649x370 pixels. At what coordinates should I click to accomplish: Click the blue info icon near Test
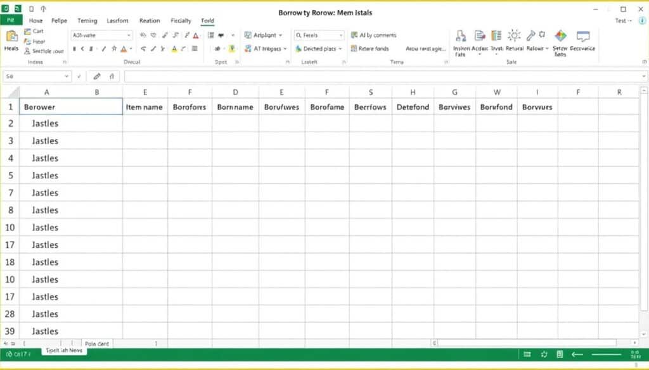pyautogui.click(x=643, y=21)
